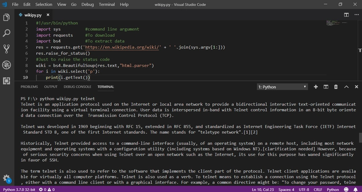Kill terminal using trash icon
This screenshot has height=192, width=362.
tap(336, 87)
